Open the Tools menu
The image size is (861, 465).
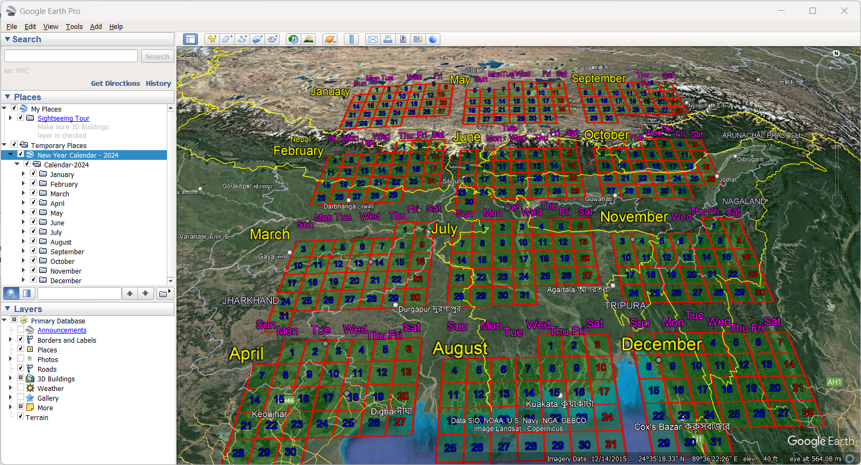click(x=74, y=27)
